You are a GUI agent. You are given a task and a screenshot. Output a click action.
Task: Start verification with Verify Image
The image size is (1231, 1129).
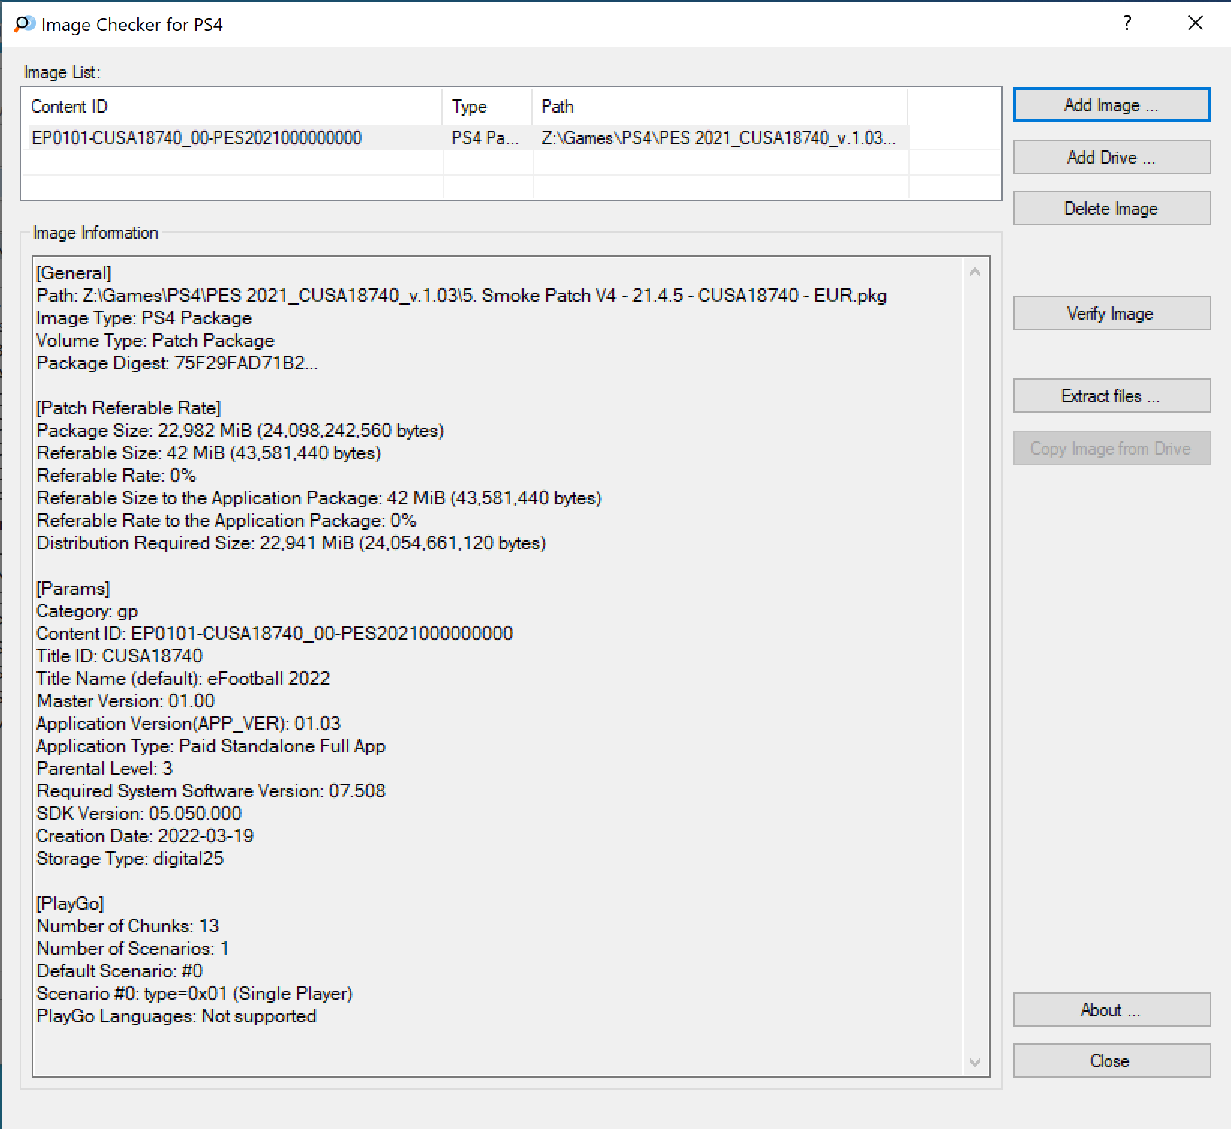tap(1111, 313)
